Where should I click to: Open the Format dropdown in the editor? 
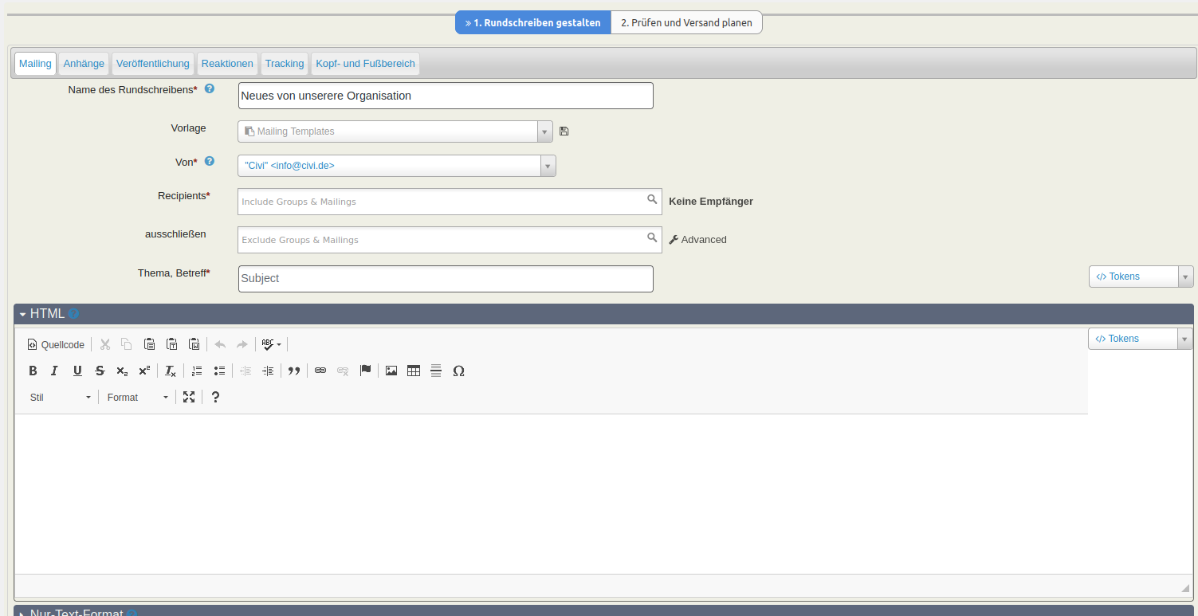coord(138,397)
